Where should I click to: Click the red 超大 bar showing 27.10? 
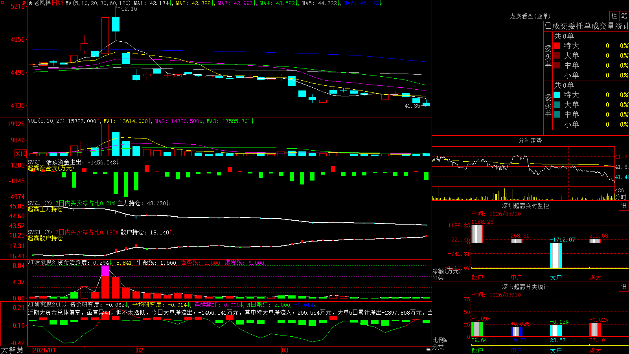[x=595, y=330]
